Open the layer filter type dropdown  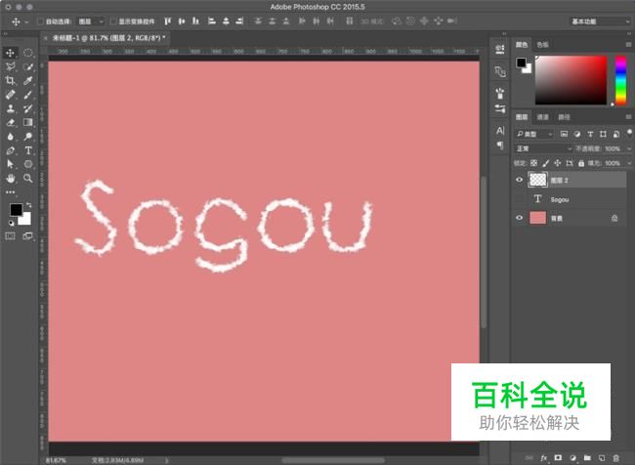coord(533,134)
